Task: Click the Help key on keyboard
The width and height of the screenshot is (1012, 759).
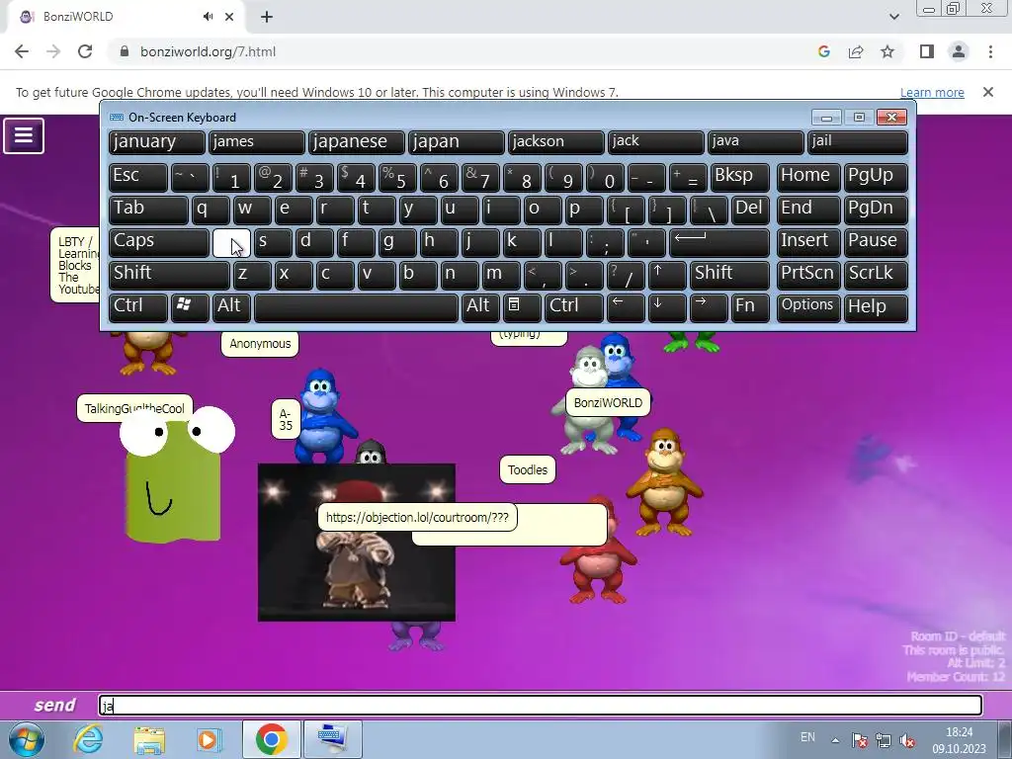Action: click(876, 306)
